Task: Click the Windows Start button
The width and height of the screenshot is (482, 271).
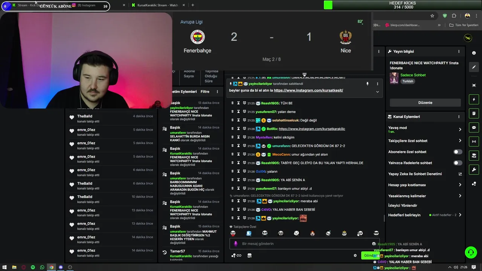Action: [5, 267]
